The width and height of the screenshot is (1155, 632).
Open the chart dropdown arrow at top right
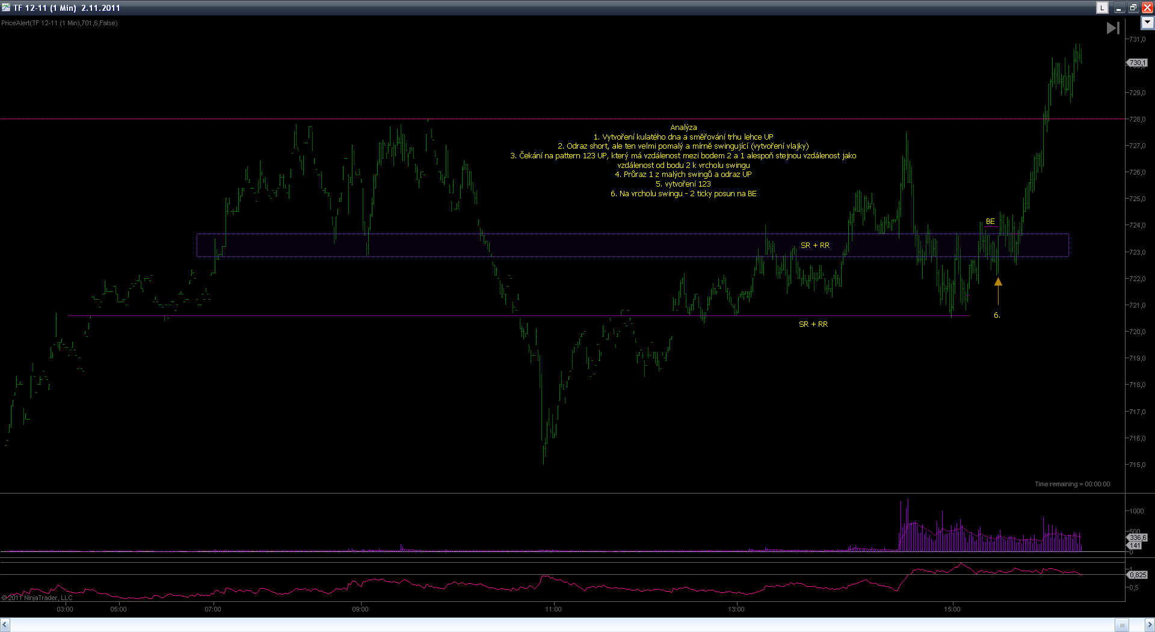coord(1147,23)
